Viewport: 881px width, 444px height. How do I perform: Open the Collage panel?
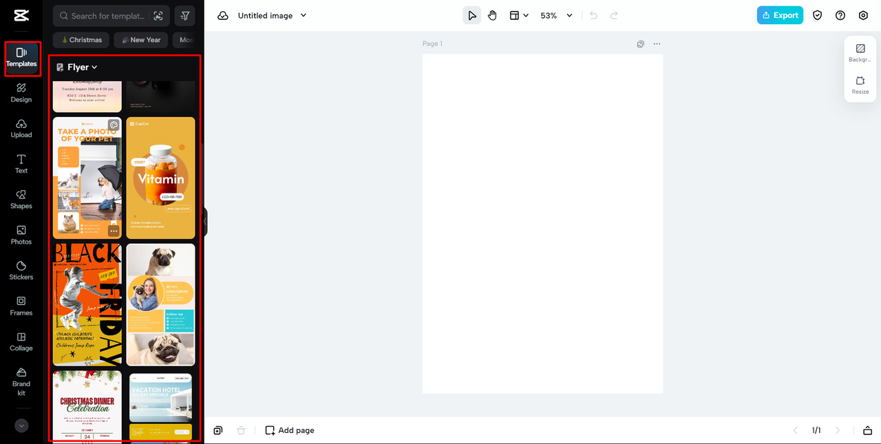coord(21,342)
